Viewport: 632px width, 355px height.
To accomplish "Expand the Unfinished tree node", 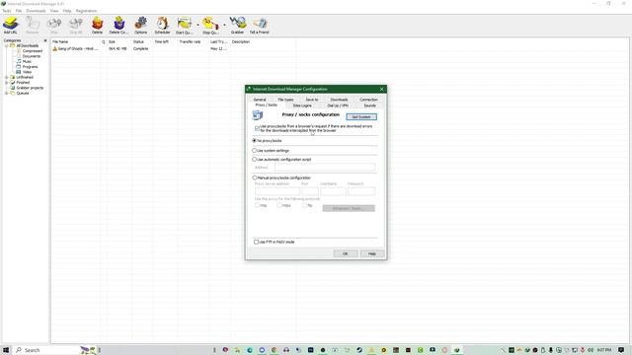I will (x=7, y=77).
